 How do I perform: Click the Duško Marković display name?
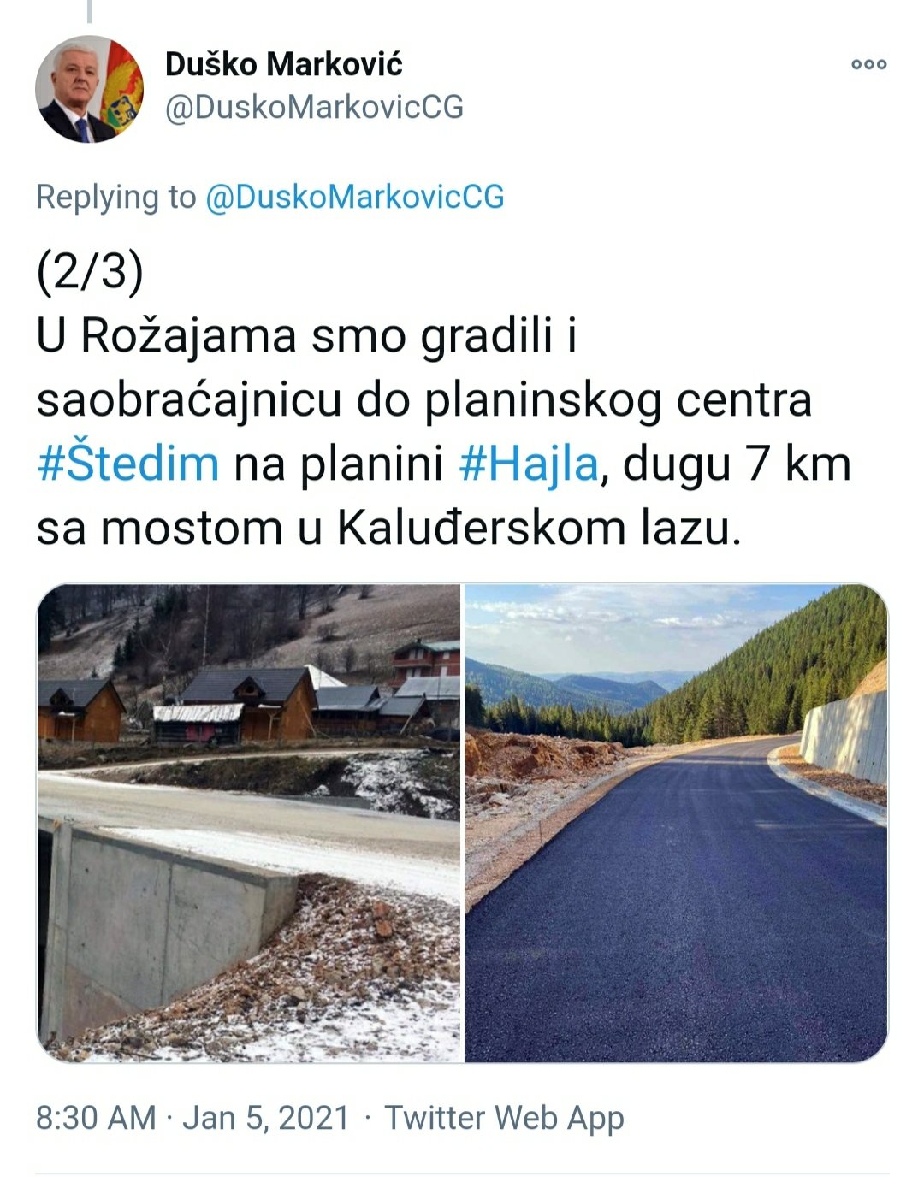pyautogui.click(x=283, y=64)
